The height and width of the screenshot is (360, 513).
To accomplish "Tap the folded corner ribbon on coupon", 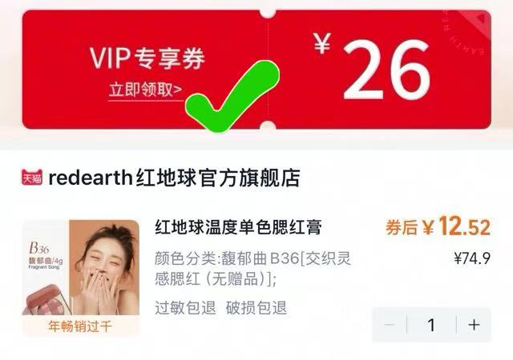I will 476,23.
